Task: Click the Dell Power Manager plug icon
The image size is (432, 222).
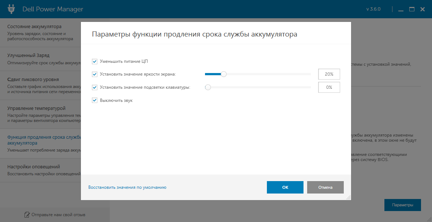Action: [x=11, y=9]
